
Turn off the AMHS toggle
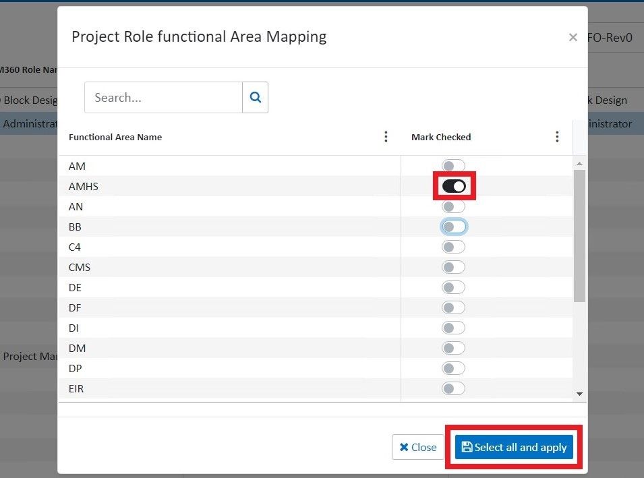[454, 186]
